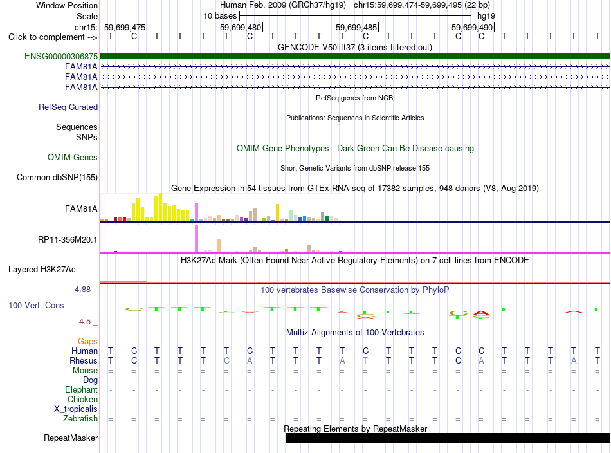Image resolution: width=611 pixels, height=453 pixels.
Task: Open the Common dbSNP(155) track label
Action: pyautogui.click(x=57, y=178)
